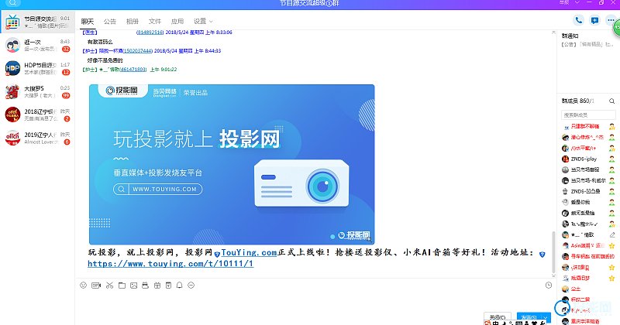Image resolution: width=620 pixels, height=325 pixels.
Task: Click the HDP节目源 conversation avatar
Action: coord(12,68)
